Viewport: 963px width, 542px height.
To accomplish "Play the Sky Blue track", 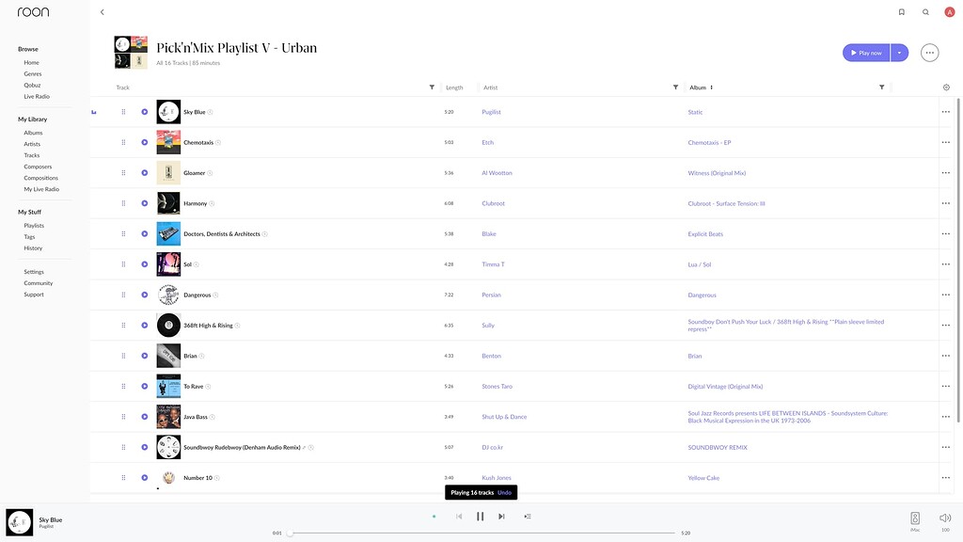I will click(144, 112).
